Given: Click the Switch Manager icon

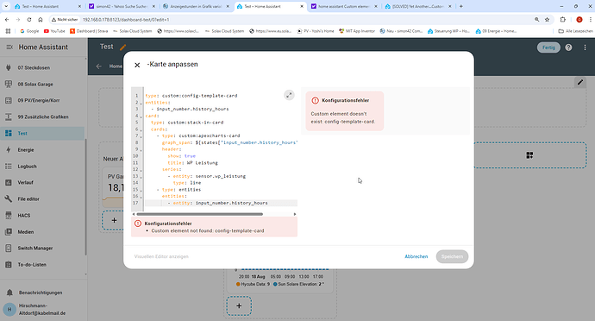Looking at the screenshot, I should click(9, 248).
